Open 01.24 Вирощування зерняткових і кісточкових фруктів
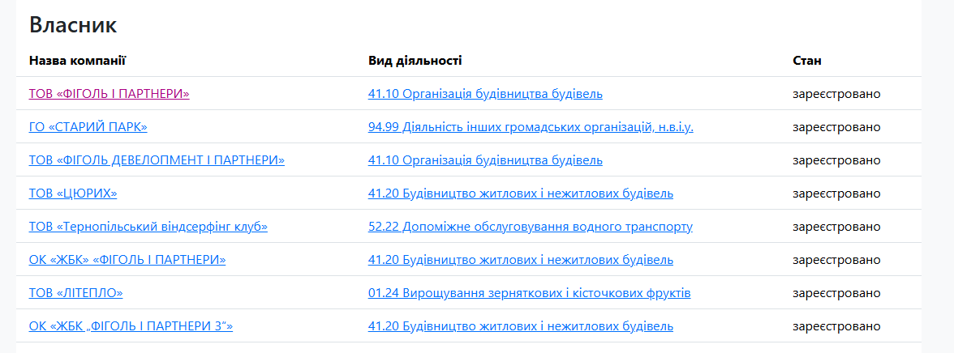 (x=529, y=293)
